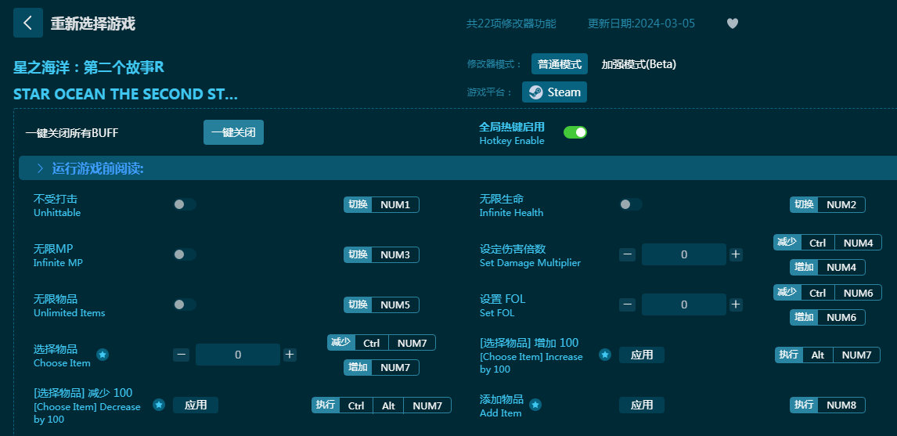Viewport: 897px width, 436px height.
Task: Click the Set FOL value field
Action: (x=684, y=304)
